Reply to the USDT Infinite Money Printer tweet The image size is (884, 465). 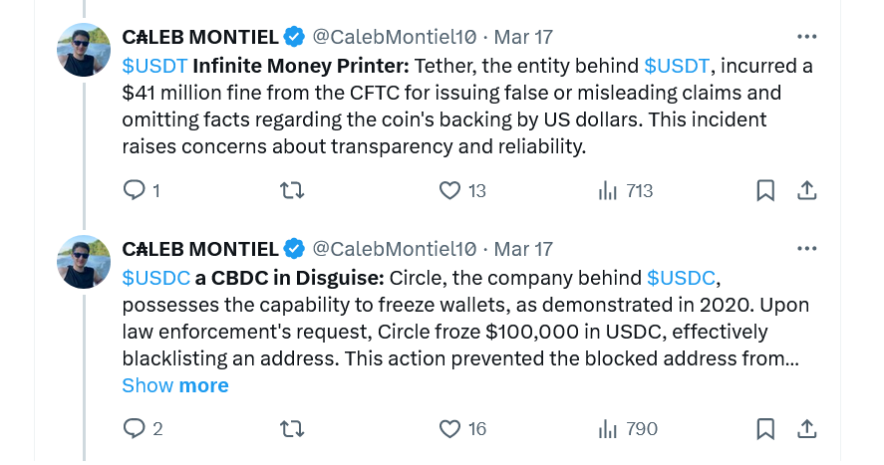(x=135, y=190)
